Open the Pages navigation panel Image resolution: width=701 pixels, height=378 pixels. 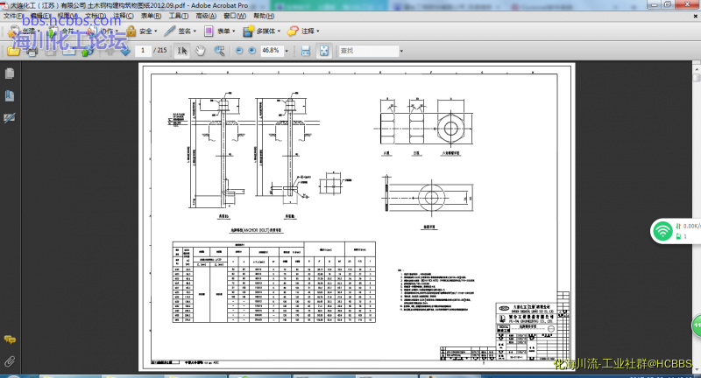tap(10, 73)
